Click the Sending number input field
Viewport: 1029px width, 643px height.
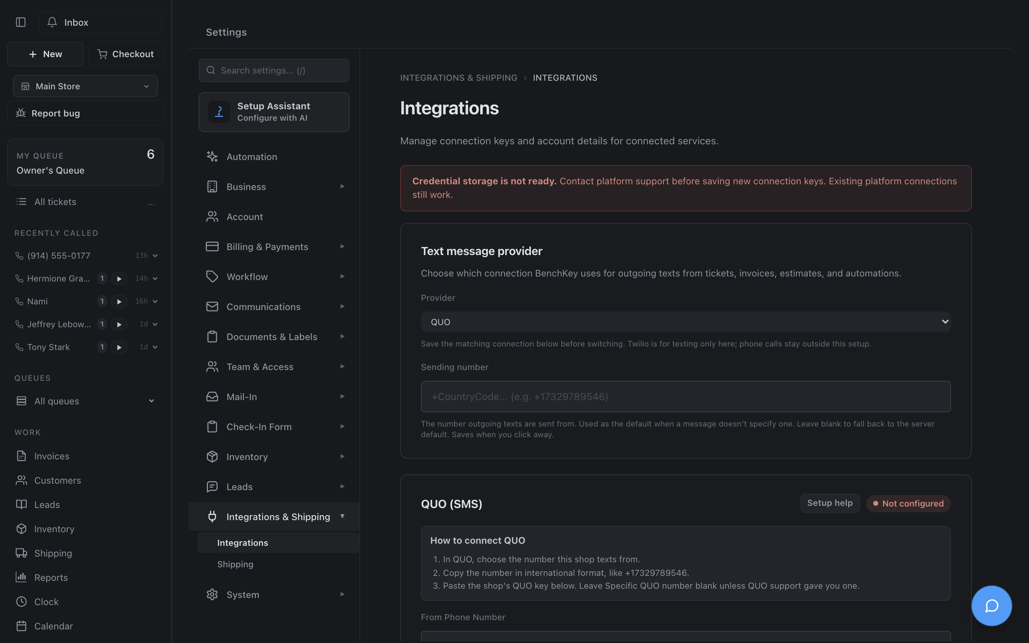(685, 397)
